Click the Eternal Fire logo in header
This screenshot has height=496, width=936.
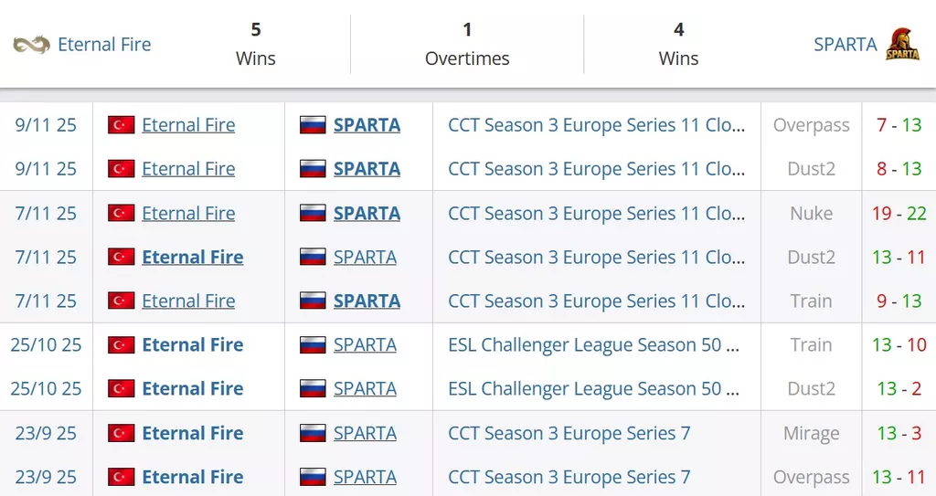32,44
